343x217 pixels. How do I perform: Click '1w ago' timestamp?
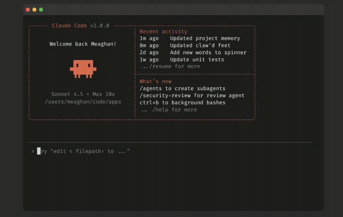pos(149,59)
